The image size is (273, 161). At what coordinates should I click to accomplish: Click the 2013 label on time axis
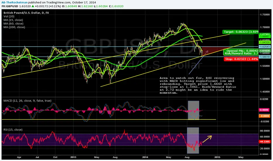[x=73, y=157]
